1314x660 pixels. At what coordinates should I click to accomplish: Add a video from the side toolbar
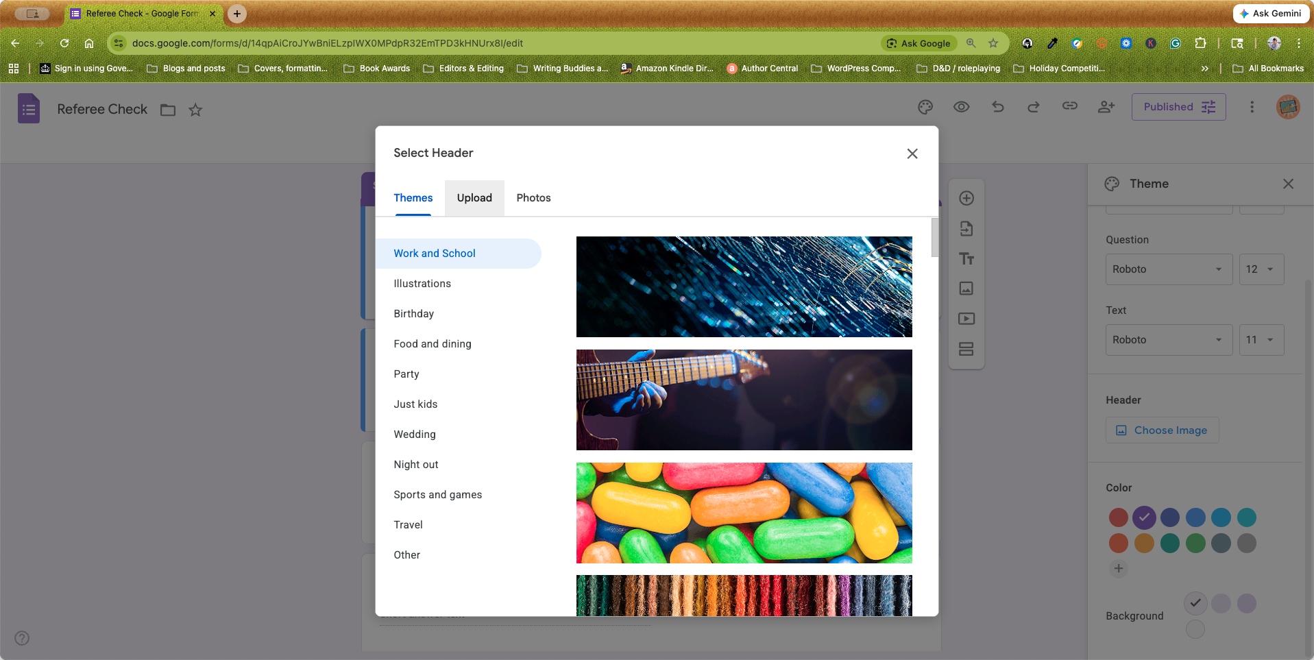[966, 319]
